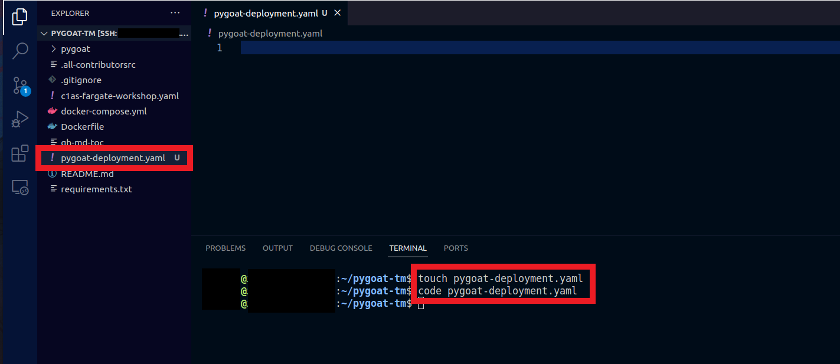Click the text file icon beside requirements.txt
840x364 pixels.
pos(54,189)
